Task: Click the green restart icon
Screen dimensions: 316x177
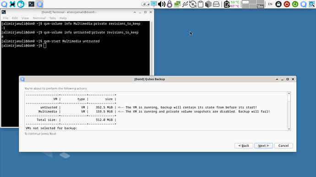Action: coord(295,4)
